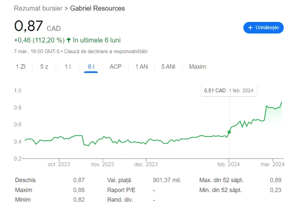Select the 1 l one-month tab
295x208 pixels.
68,67
